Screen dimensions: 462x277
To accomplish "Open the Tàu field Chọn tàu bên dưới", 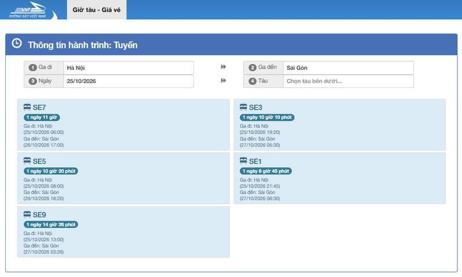I will click(348, 81).
